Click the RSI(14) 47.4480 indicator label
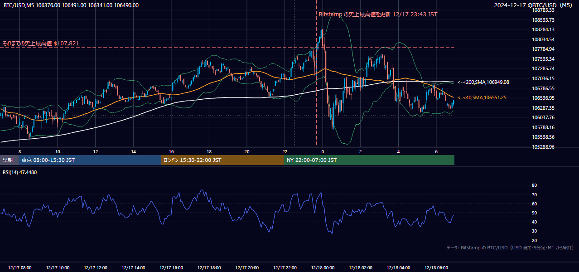579x272 pixels. point(20,172)
